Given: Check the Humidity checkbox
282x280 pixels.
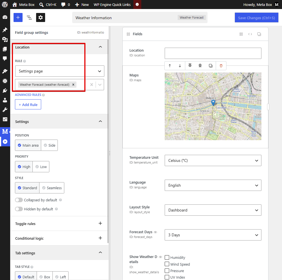Looking at the screenshot, I should pos(167,257).
